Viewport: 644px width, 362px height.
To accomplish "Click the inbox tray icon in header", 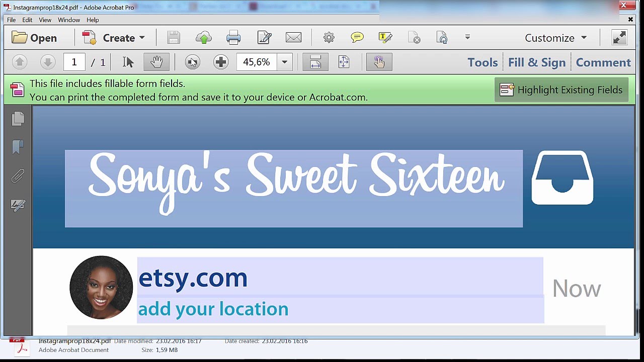I will pos(562,178).
